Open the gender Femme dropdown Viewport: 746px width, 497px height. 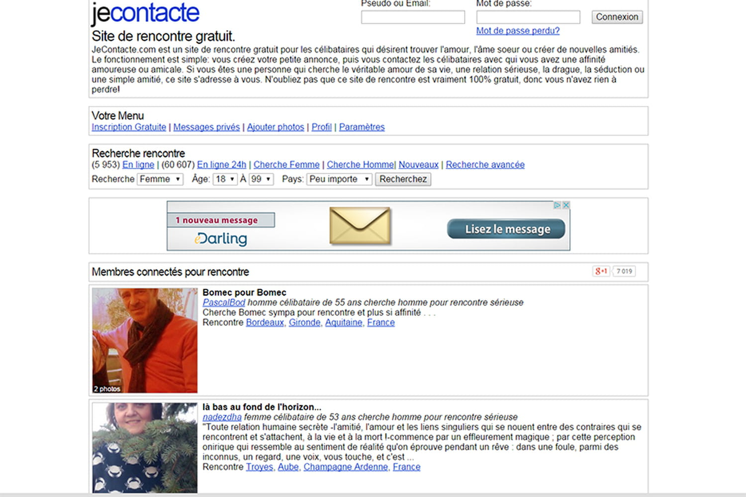coord(160,179)
